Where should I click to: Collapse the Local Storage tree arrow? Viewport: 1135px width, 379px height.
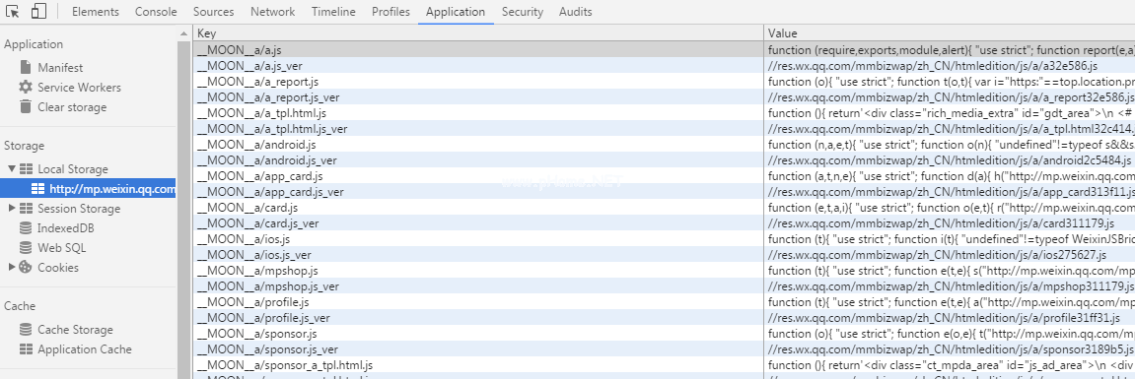tap(12, 168)
